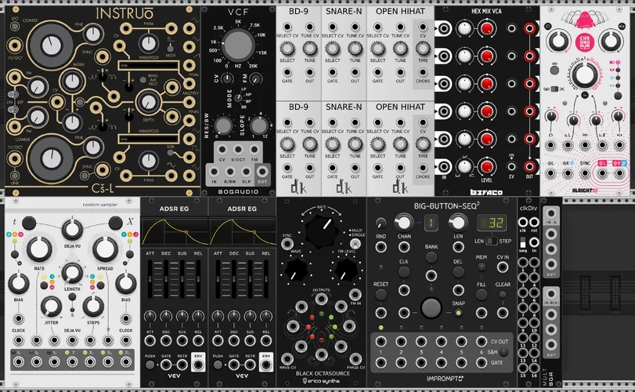This screenshot has height=392, width=635.
Task: Click the FM LEVEL knob on Black Octasource
Action: 346,270
